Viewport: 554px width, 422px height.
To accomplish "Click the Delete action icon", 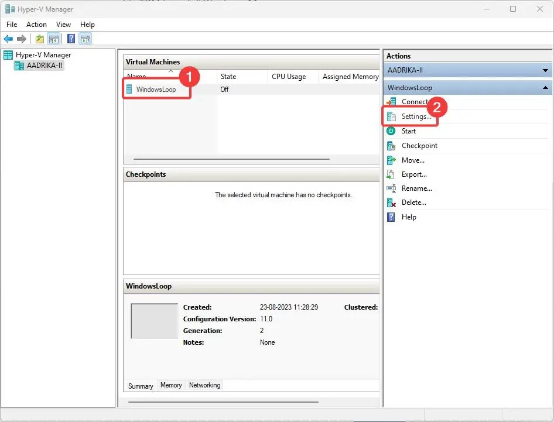I will (391, 203).
